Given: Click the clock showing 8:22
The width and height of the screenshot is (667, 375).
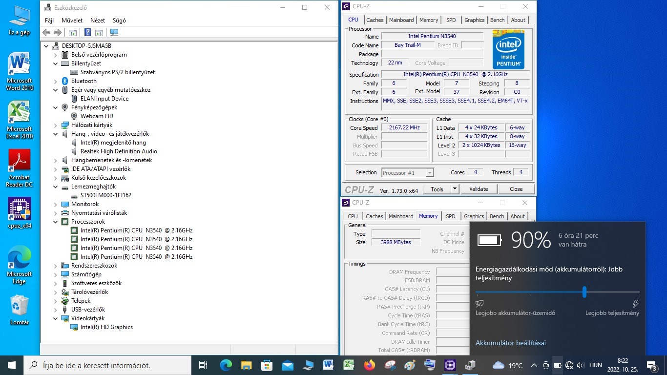Looking at the screenshot, I should (x=623, y=360).
